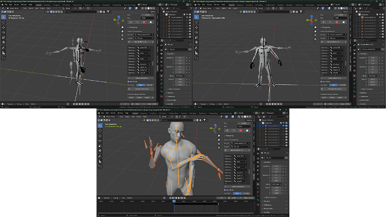Switch to Animation tab in top-right window

pyautogui.click(x=290, y=5)
